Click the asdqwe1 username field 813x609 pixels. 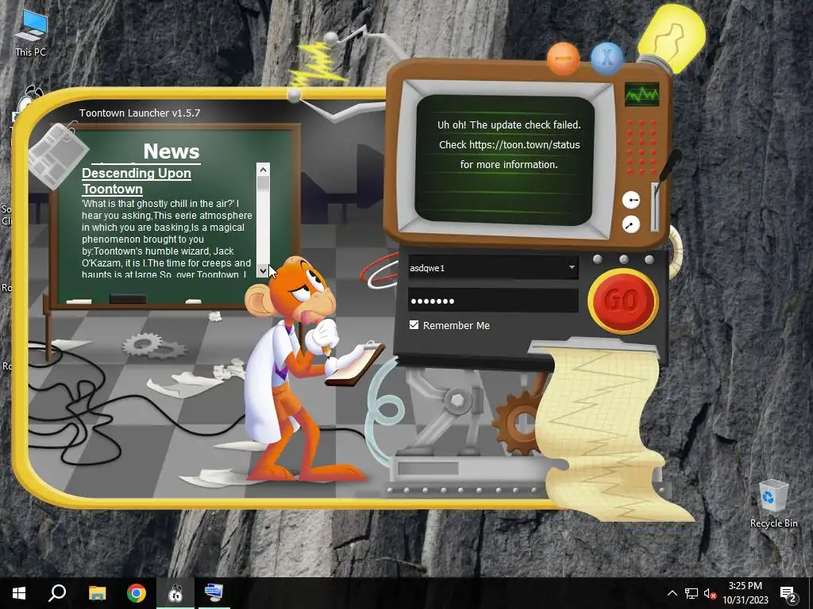[x=493, y=268]
